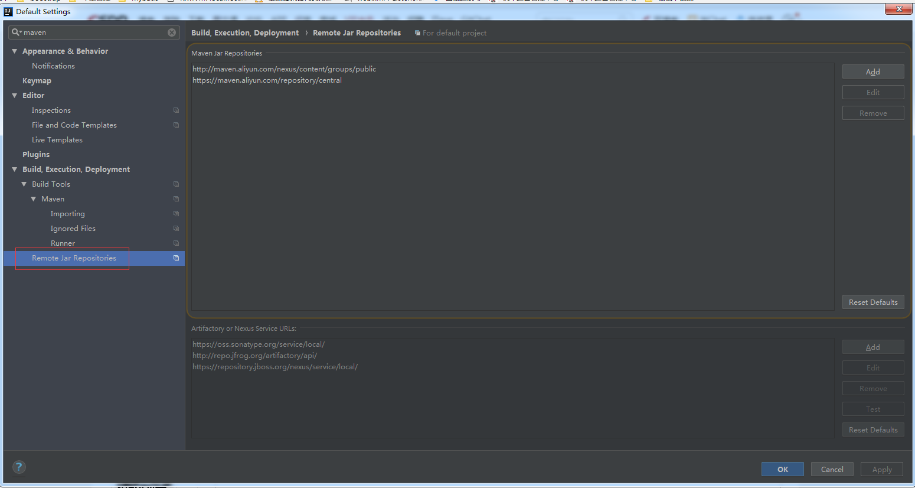Reset Defaults for Nexus Service URLs

[x=873, y=430]
